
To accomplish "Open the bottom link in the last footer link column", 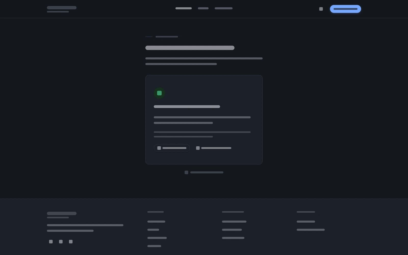I will (x=311, y=230).
